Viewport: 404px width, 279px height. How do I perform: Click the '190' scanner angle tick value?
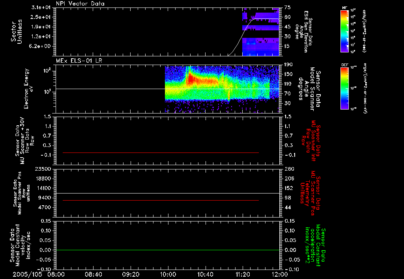289,65
